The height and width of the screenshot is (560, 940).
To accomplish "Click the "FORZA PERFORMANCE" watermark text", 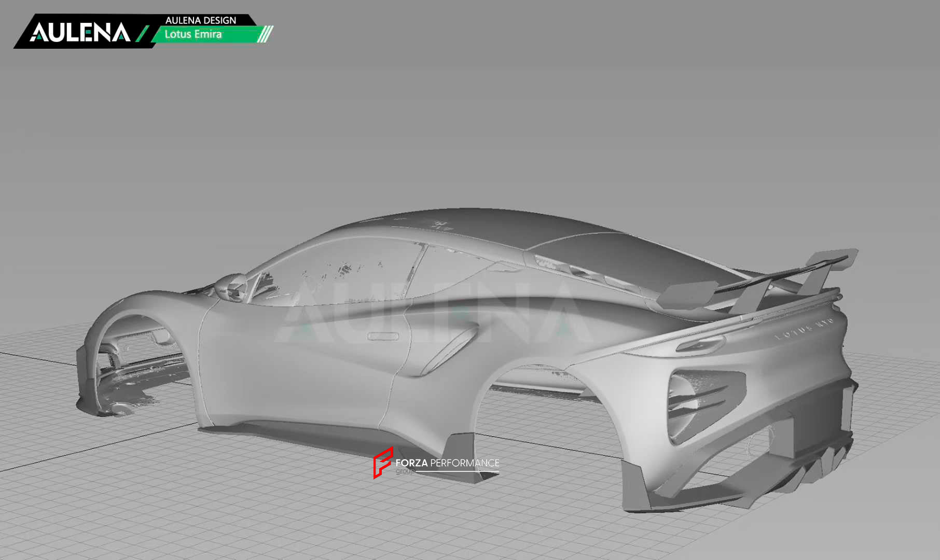I will (x=447, y=463).
